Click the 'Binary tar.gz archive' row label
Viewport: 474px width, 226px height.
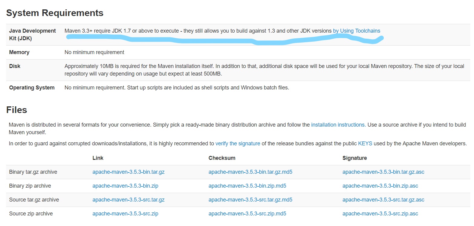[33, 172]
